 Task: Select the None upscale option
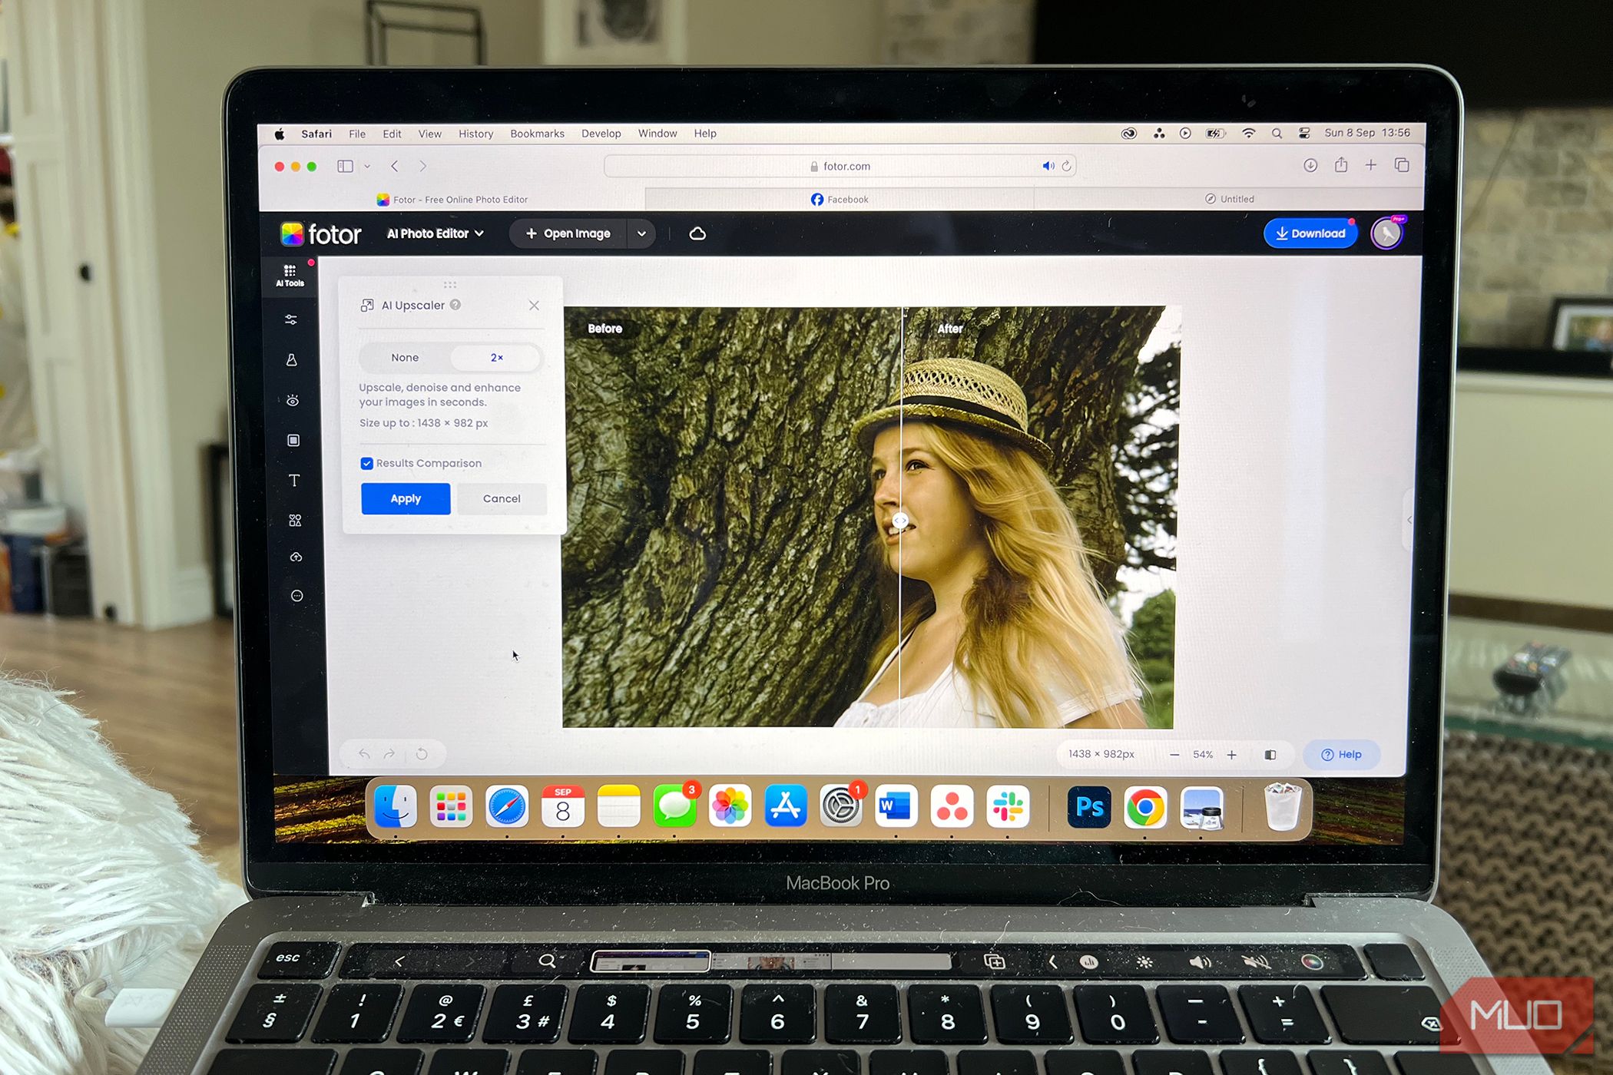click(405, 358)
